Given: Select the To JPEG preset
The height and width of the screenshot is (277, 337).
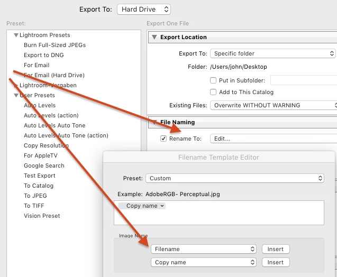Looking at the screenshot, I should (x=35, y=196).
